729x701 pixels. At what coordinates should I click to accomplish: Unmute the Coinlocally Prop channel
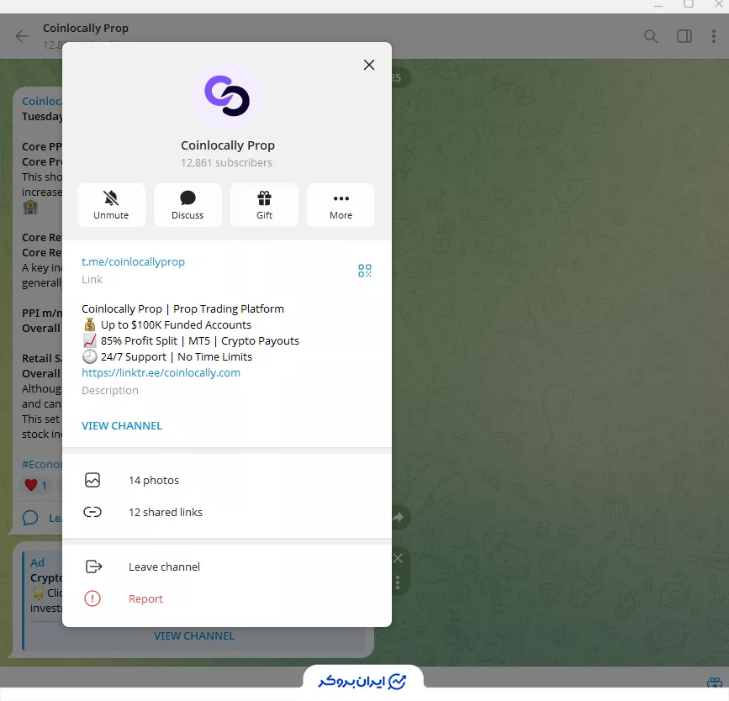coord(111,205)
